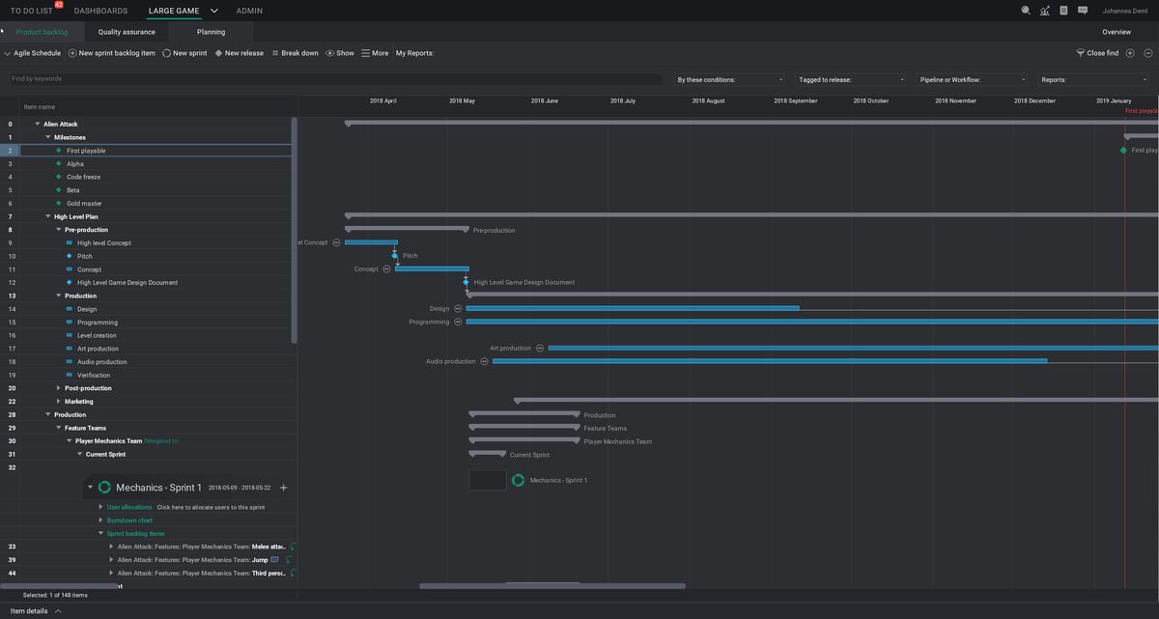Open the Dashboards menu item
This screenshot has width=1159, height=619.
pos(100,11)
